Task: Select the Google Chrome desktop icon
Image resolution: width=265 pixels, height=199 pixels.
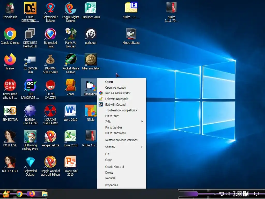Action: pos(10,36)
